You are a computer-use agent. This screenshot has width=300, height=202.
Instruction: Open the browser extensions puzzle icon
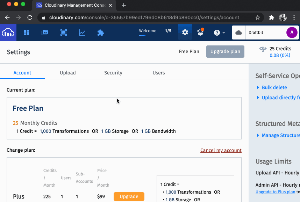tap(271, 17)
